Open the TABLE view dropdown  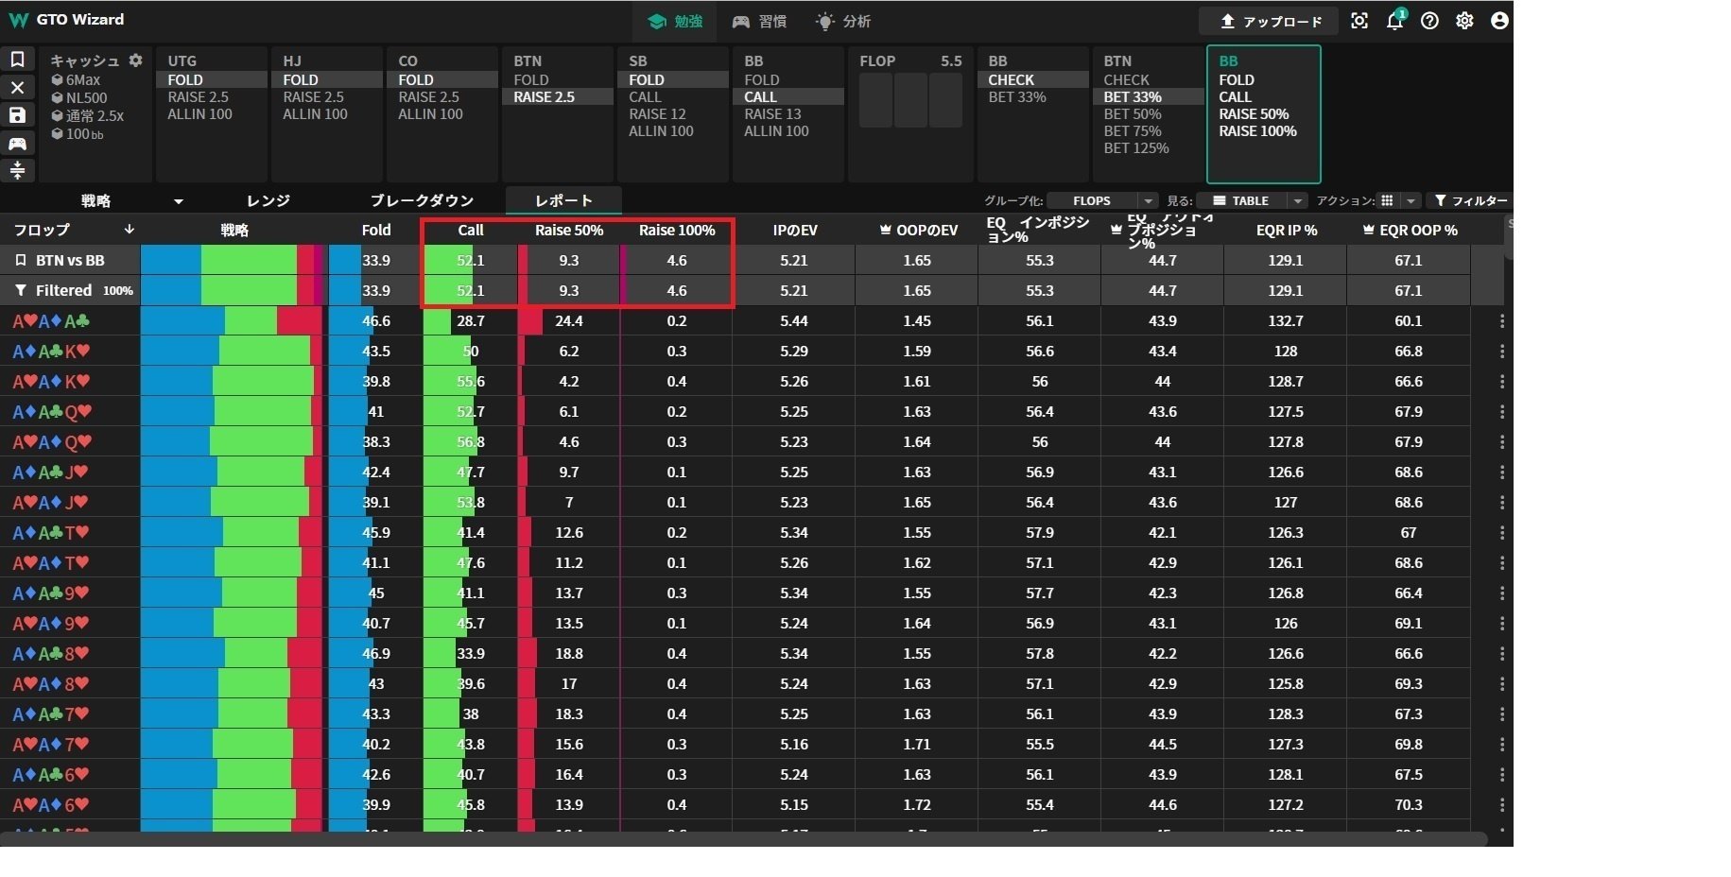point(1252,200)
